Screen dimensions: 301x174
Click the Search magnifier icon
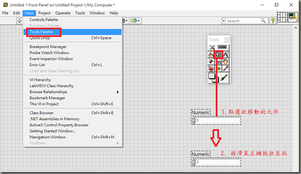tap(263, 21)
